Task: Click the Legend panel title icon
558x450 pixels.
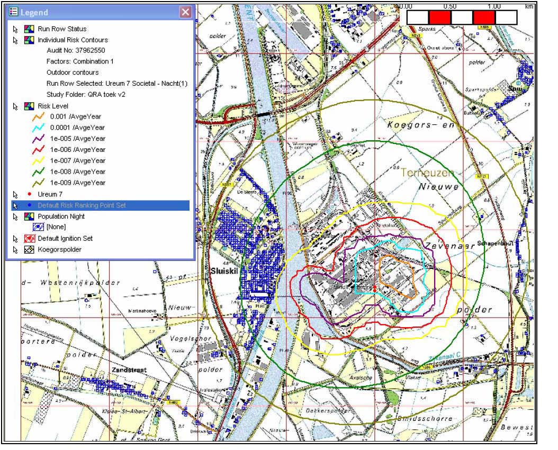Action: pos(13,12)
